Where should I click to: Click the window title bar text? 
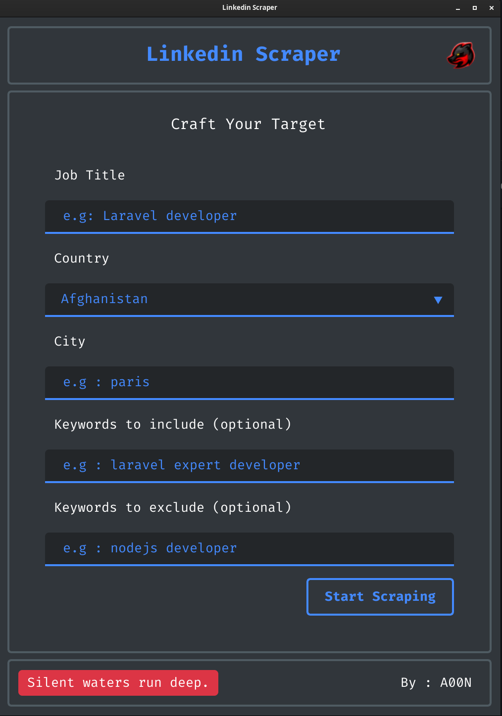(250, 7)
